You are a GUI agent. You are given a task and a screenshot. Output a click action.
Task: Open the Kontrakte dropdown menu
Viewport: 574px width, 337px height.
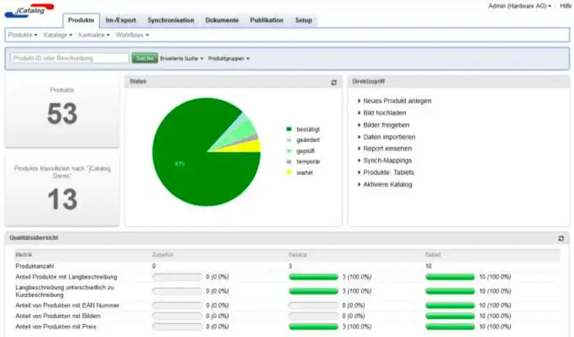click(x=93, y=35)
